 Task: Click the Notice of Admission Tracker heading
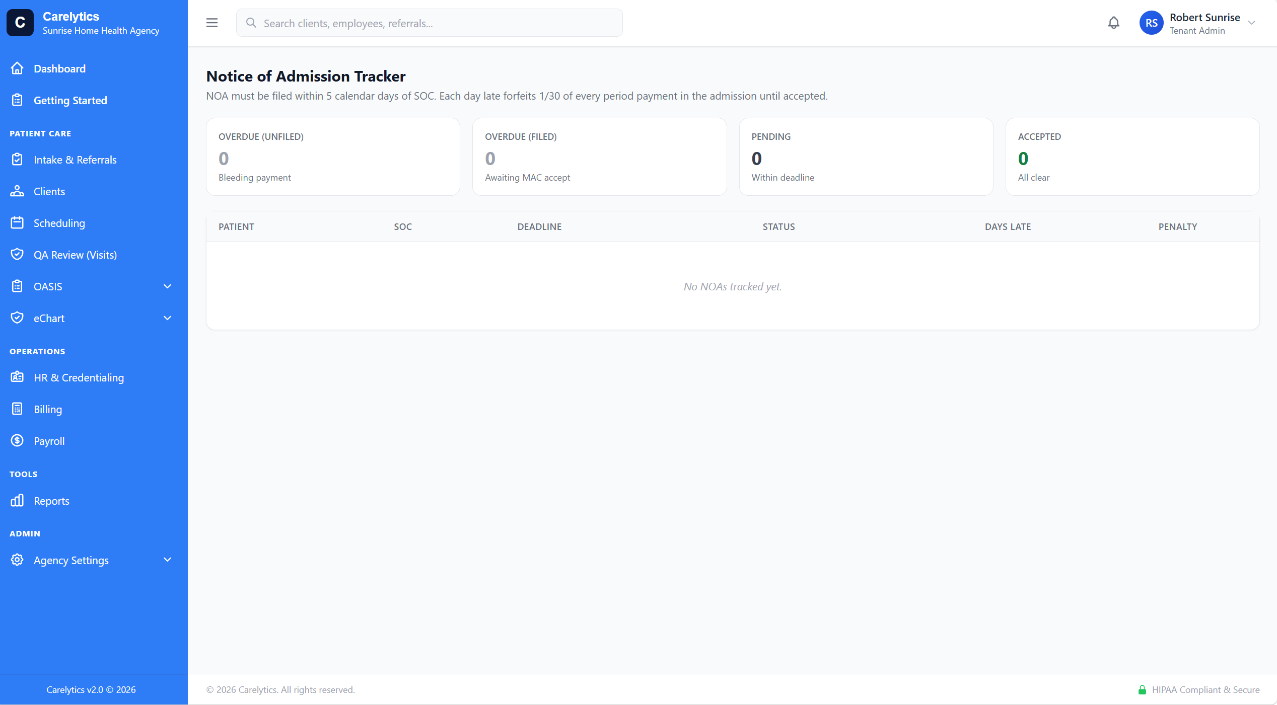pyautogui.click(x=306, y=76)
